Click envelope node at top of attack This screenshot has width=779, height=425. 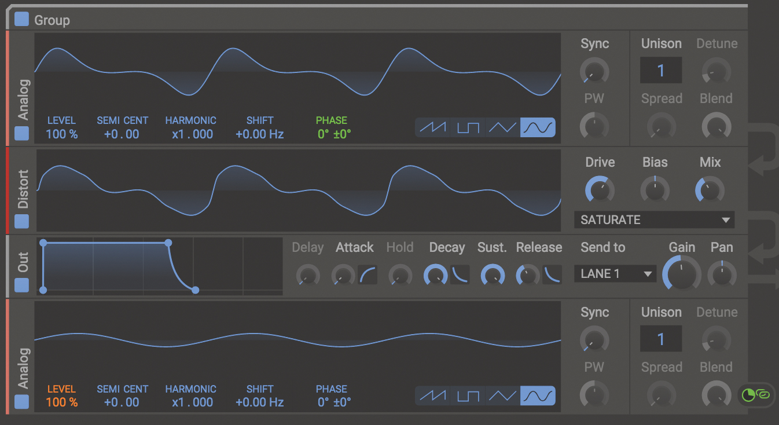(43, 243)
